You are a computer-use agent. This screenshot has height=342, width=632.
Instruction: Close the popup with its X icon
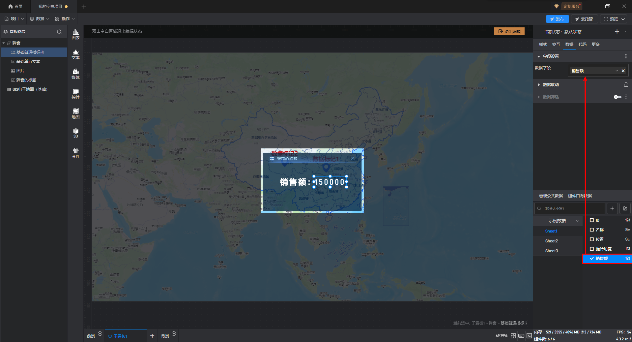(353, 158)
